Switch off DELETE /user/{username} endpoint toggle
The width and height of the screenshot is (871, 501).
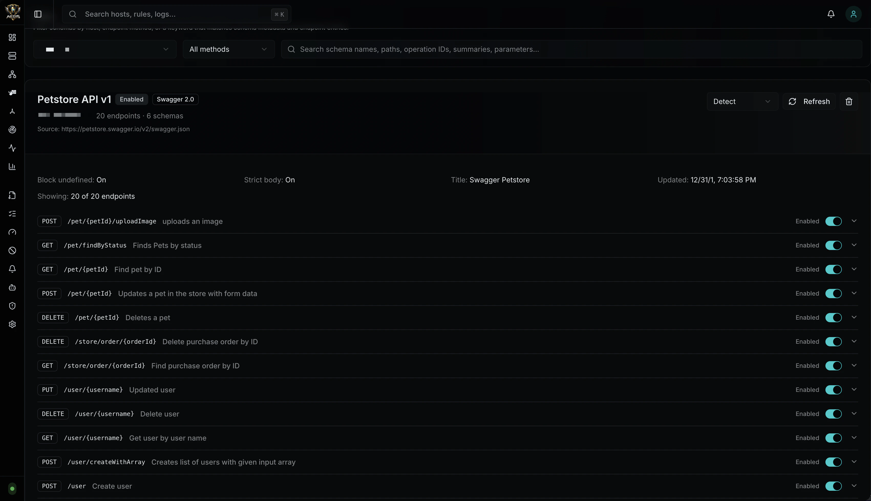[833, 414]
